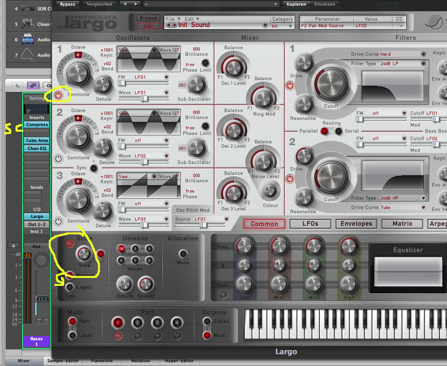The width and height of the screenshot is (447, 366).
Task: Toggle power button under Part 2
Action: (137, 336)
